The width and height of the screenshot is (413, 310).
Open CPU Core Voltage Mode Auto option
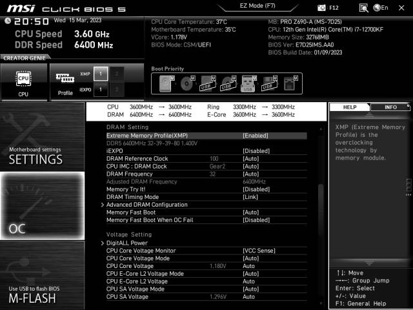click(x=251, y=258)
